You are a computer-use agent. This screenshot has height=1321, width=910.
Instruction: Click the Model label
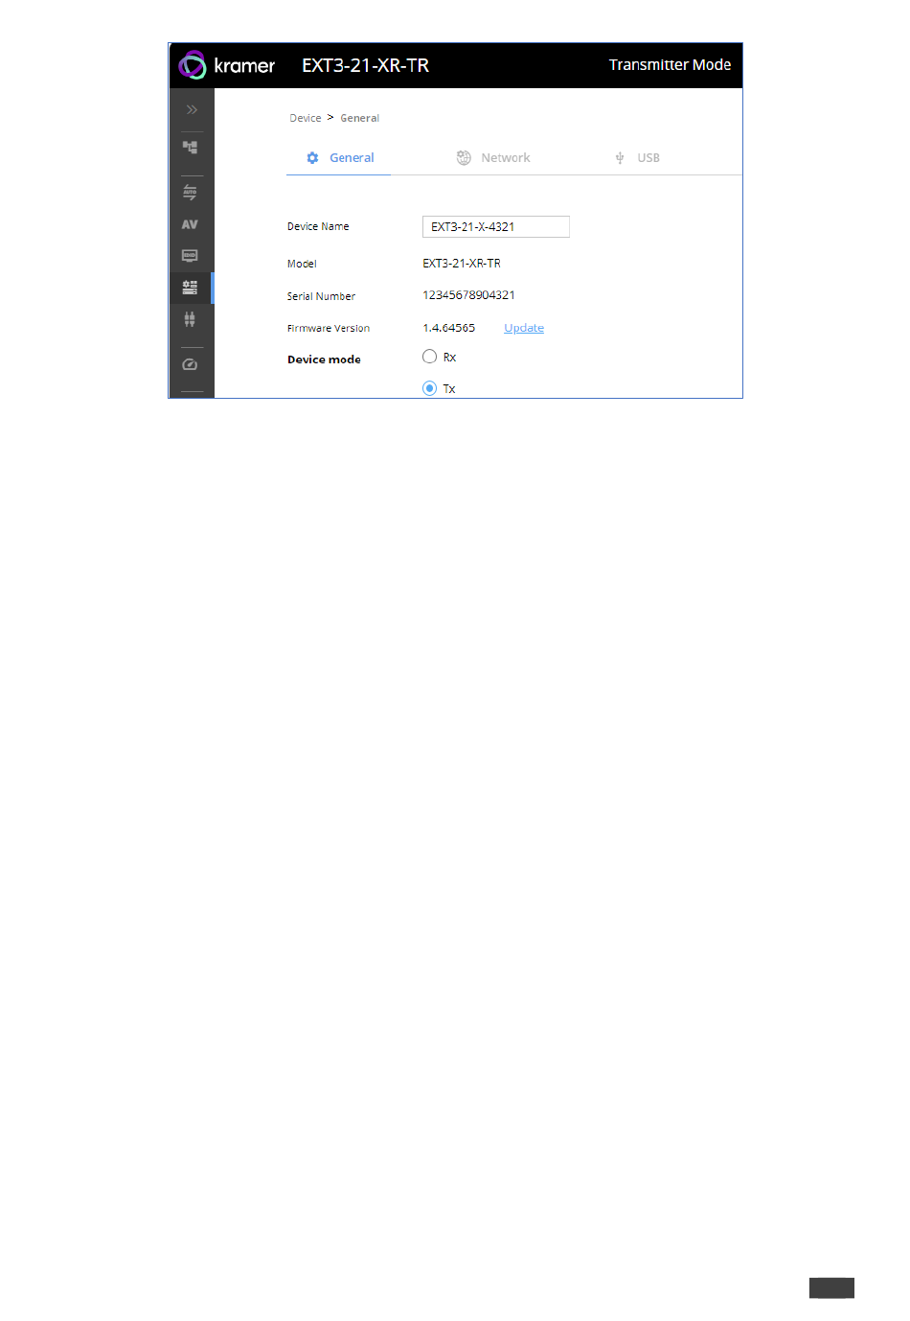(302, 264)
